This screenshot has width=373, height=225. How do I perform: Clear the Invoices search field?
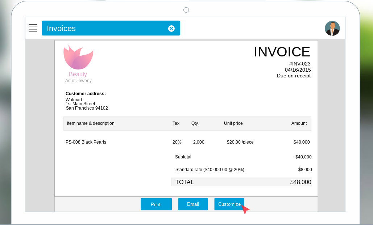(x=171, y=28)
